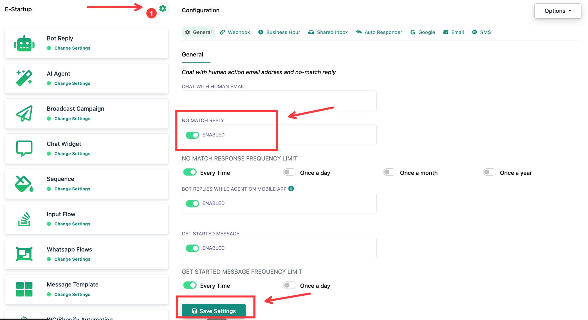588x320 pixels.
Task: Open the gear settings icon beside E-Startup
Action: pos(163,9)
